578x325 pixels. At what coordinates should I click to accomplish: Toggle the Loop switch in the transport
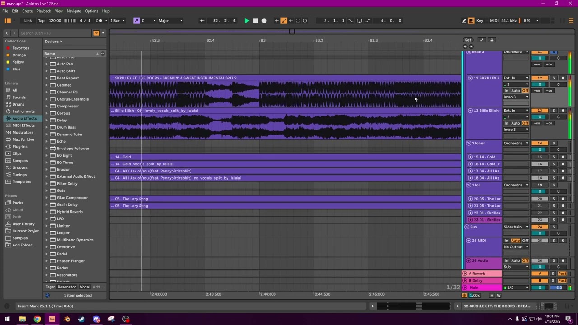tap(359, 21)
